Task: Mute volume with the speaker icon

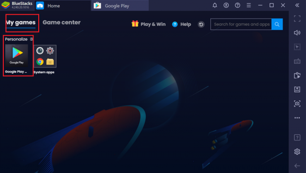Action: pyautogui.click(x=297, y=33)
